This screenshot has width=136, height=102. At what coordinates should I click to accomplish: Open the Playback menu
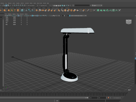point(10,3)
